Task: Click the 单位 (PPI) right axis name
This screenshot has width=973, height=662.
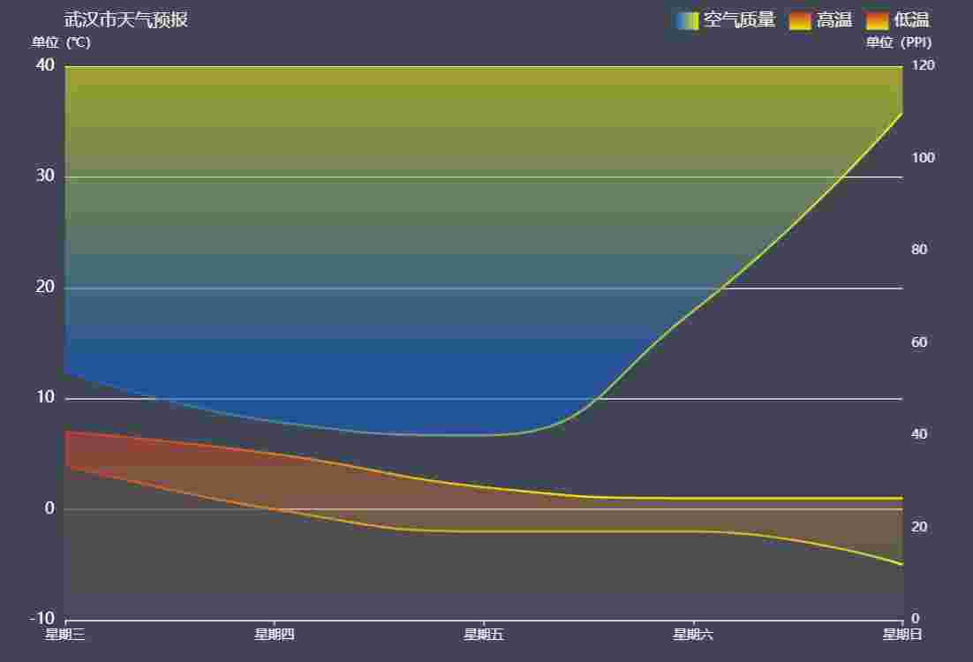Action: point(898,42)
